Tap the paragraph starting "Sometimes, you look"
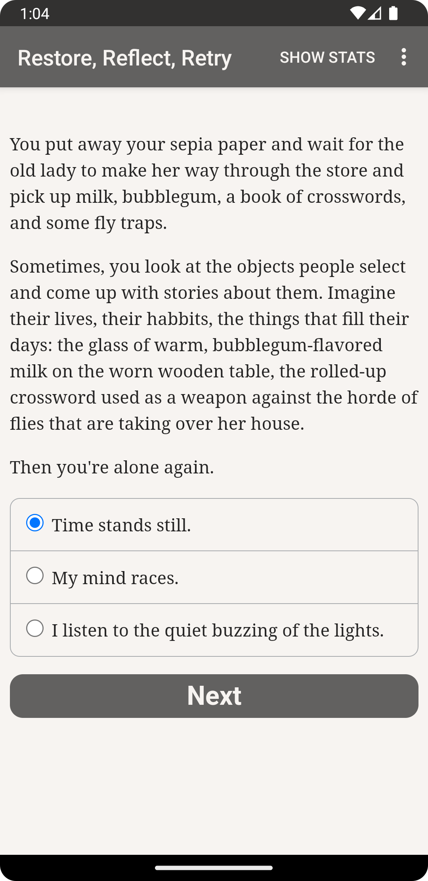This screenshot has width=428, height=881. click(213, 344)
